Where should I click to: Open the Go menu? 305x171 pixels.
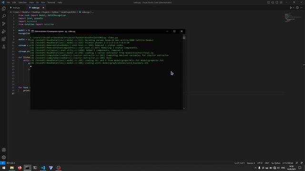(37, 2)
